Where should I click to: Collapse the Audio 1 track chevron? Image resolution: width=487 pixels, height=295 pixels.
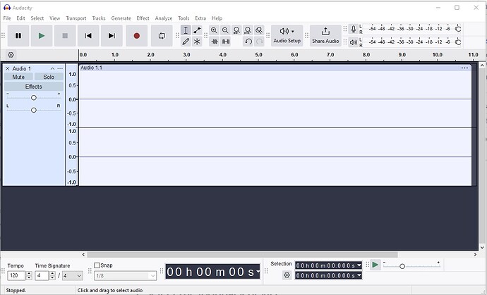(x=52, y=68)
